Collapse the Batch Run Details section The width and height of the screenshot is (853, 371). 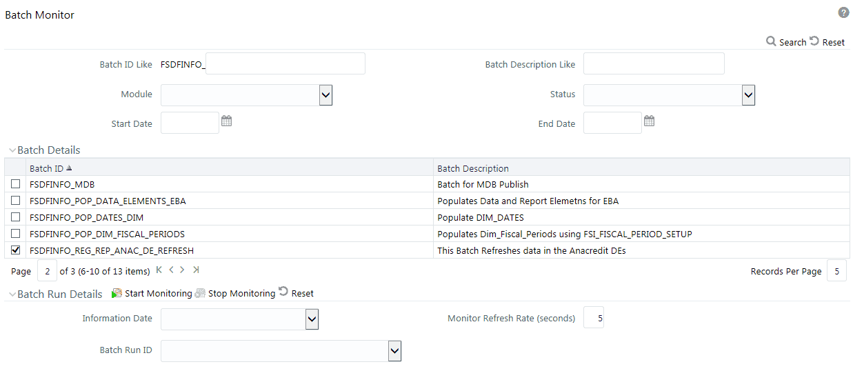[x=12, y=294]
